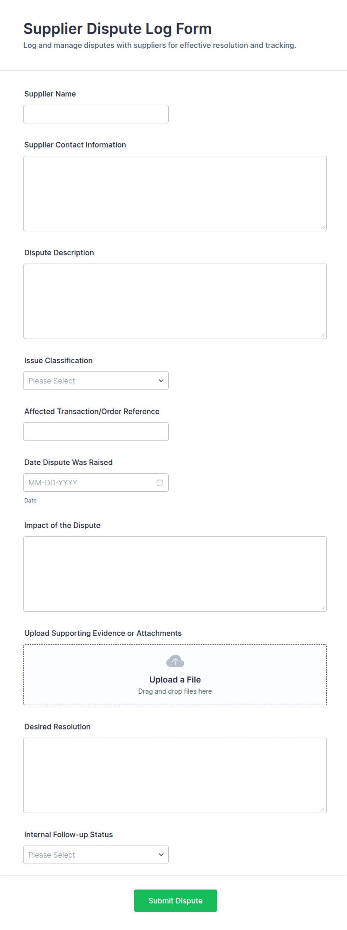
Task: Focus the Dispute Description text area
Action: pyautogui.click(x=175, y=301)
